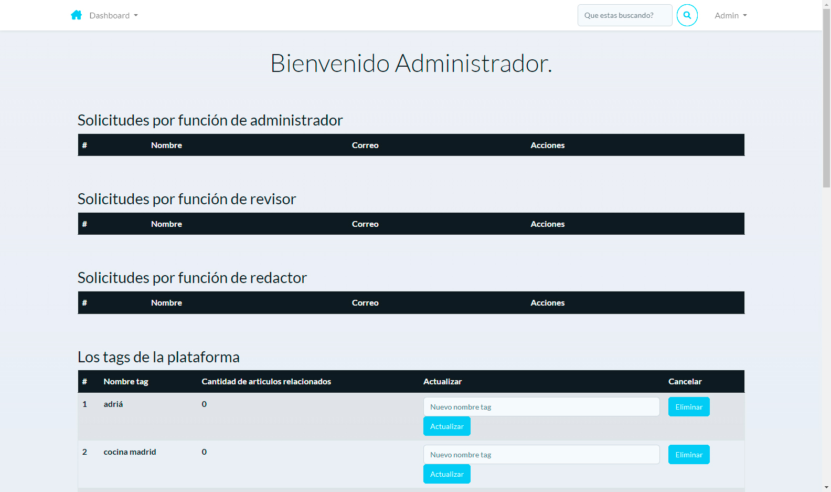Click 'Correo' header in administrador requests table

pyautogui.click(x=365, y=145)
